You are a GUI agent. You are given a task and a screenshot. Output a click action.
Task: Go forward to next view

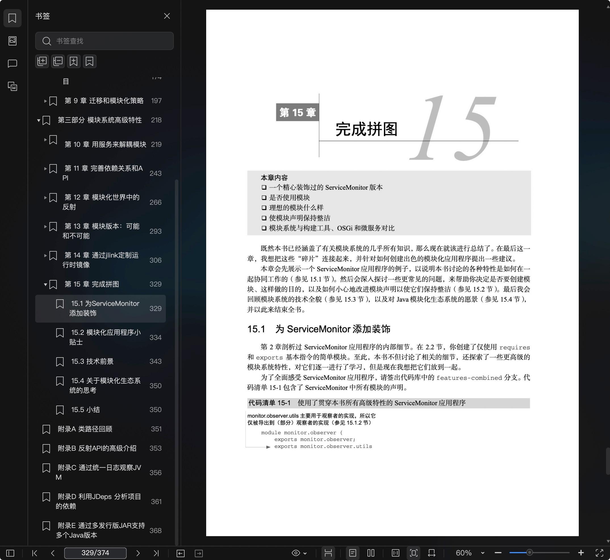[x=199, y=553]
